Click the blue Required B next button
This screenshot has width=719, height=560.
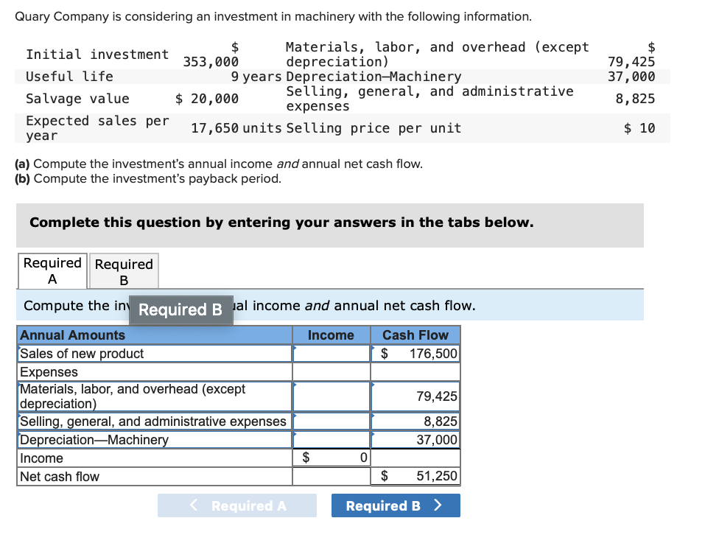click(x=396, y=505)
